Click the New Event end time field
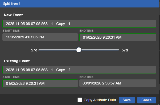The image size is (160, 105). pos(118,37)
